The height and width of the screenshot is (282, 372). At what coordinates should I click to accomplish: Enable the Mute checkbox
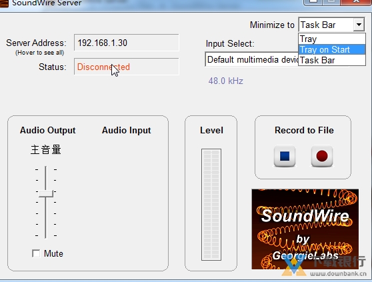[x=36, y=253]
